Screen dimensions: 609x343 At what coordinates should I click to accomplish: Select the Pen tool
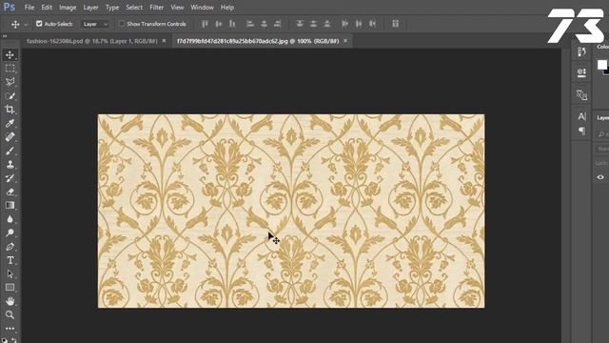coord(10,247)
